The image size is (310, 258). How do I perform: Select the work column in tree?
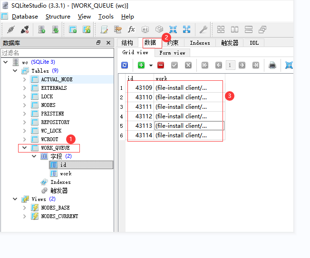click(66, 173)
